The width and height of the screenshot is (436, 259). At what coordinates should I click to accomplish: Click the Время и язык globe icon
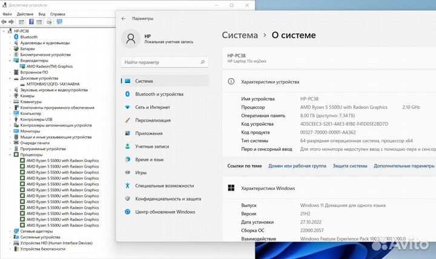pyautogui.click(x=128, y=160)
